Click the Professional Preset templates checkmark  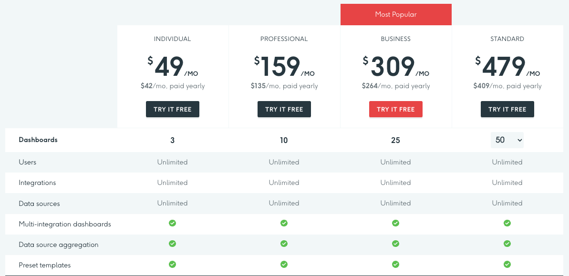(284, 264)
